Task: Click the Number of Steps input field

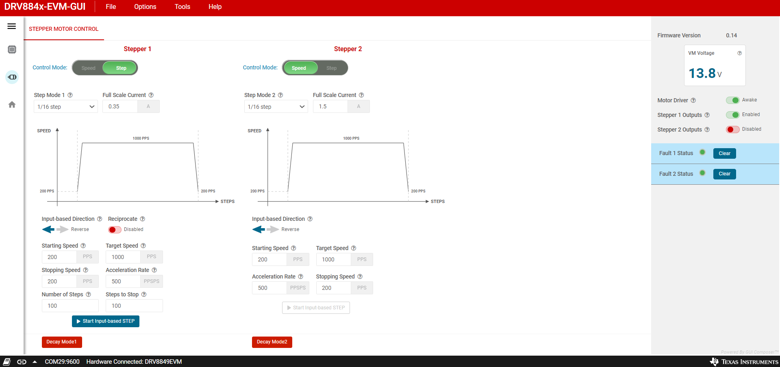Action: tap(70, 306)
